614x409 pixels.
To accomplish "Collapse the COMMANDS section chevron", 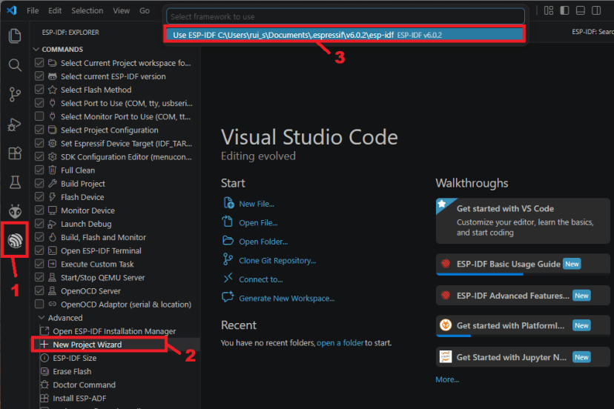I will click(x=36, y=50).
